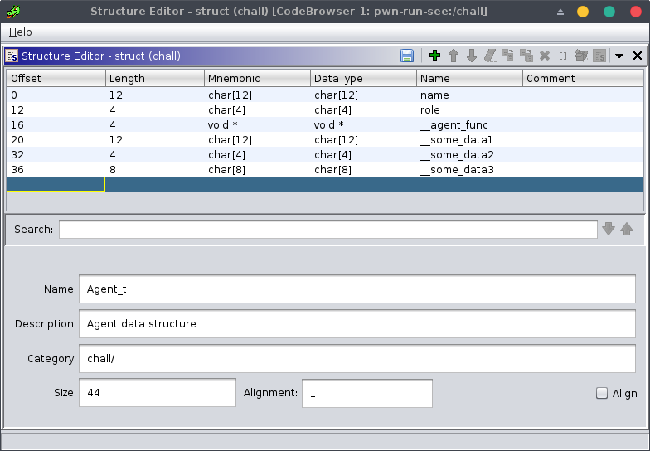650x451 pixels.
Task: Sort by the Offset column header
Action: (x=56, y=78)
